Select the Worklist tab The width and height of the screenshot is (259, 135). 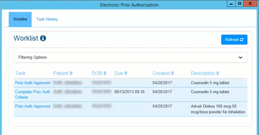pos(20,19)
